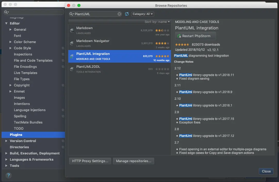Expand the Copyright node

pyautogui.click(x=11, y=85)
